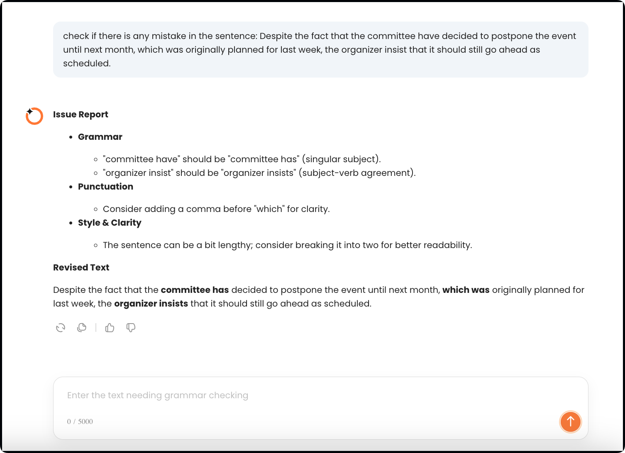Image resolution: width=625 pixels, height=453 pixels.
Task: Click the "committee have" grammar issue line
Action: 242,159
